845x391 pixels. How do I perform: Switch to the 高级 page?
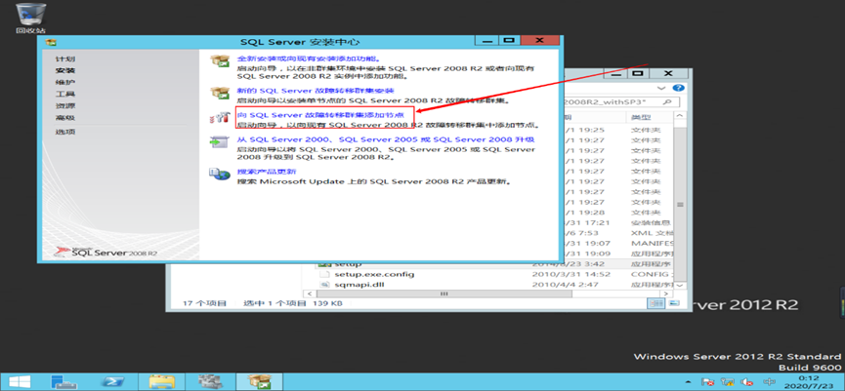click(65, 118)
